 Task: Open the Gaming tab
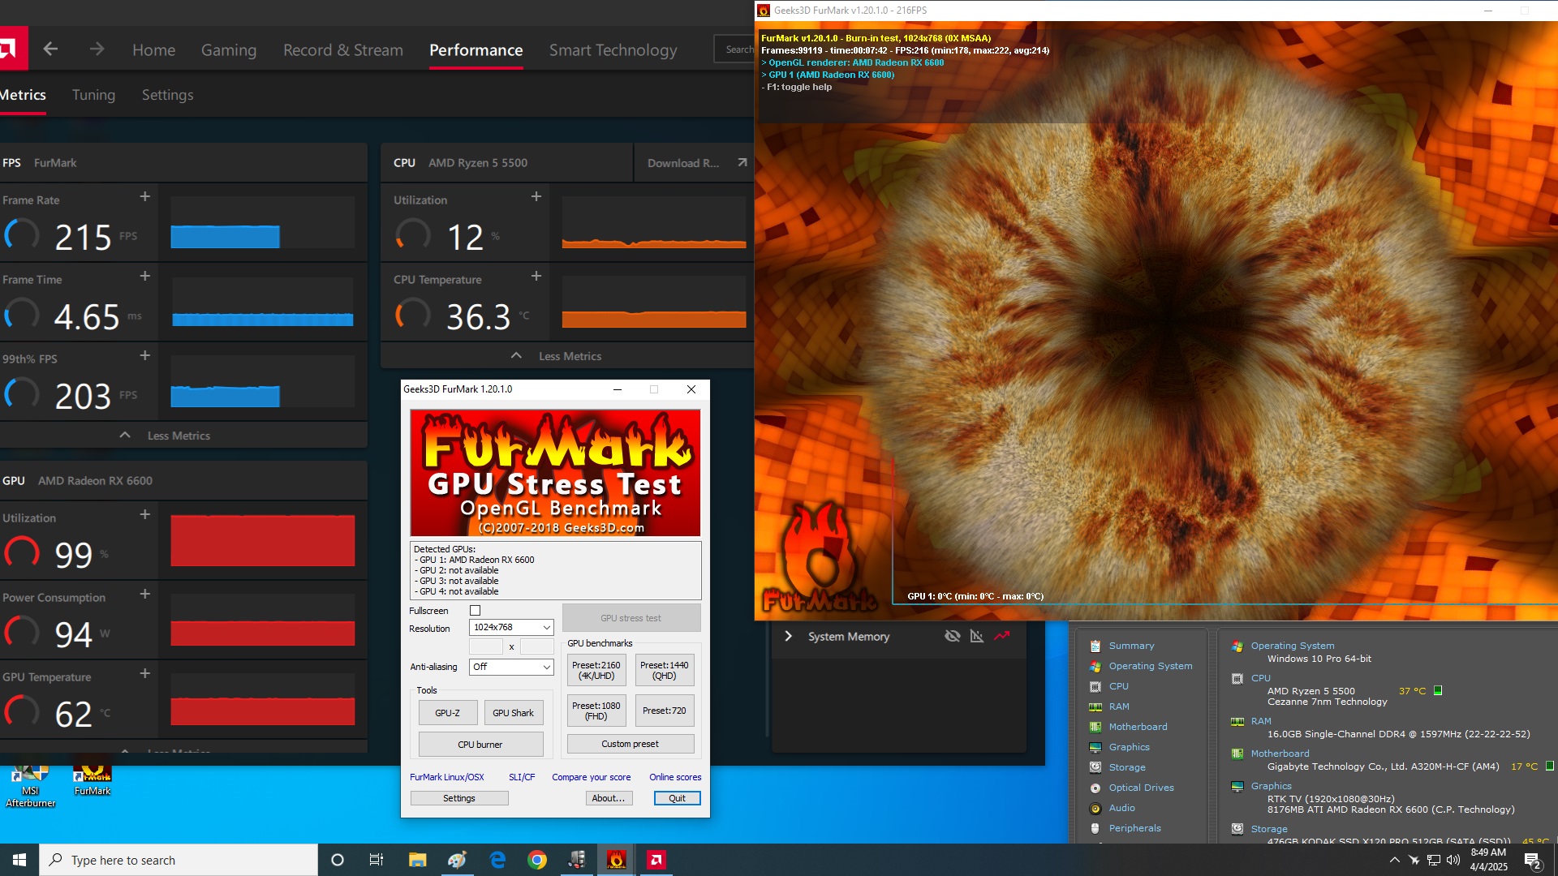coord(229,49)
